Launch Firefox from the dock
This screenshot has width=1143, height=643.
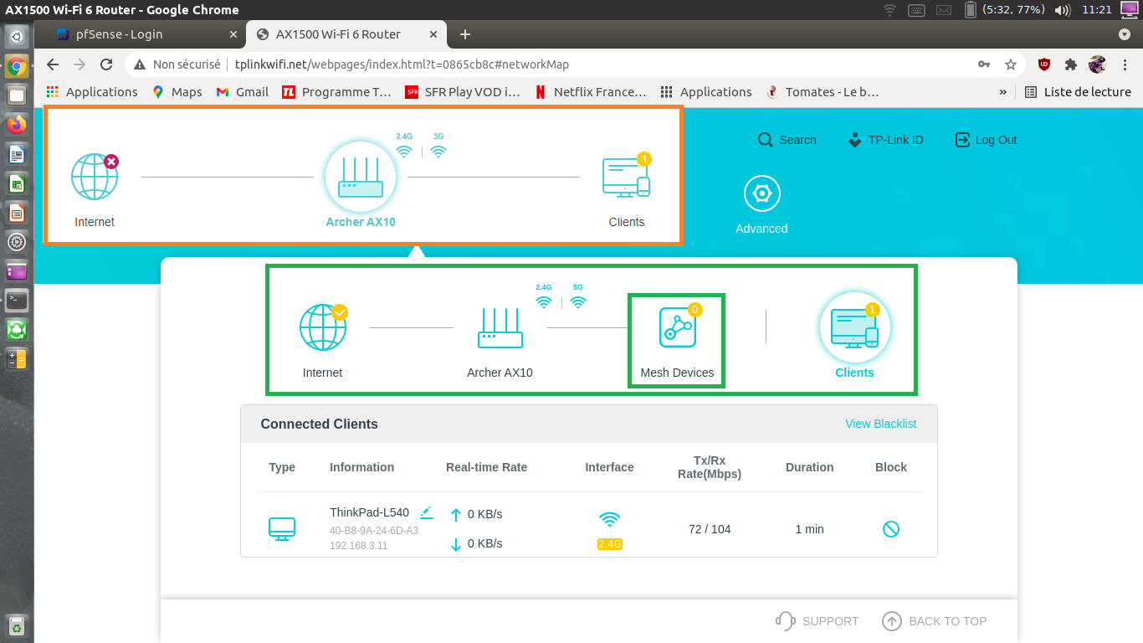click(x=17, y=125)
